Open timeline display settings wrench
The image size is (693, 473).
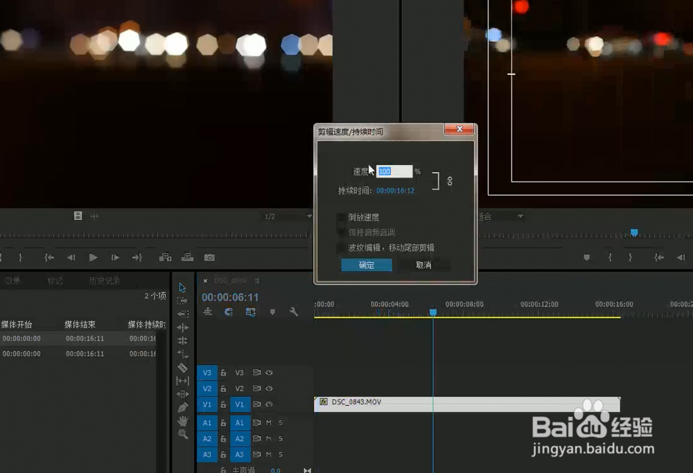click(x=293, y=312)
